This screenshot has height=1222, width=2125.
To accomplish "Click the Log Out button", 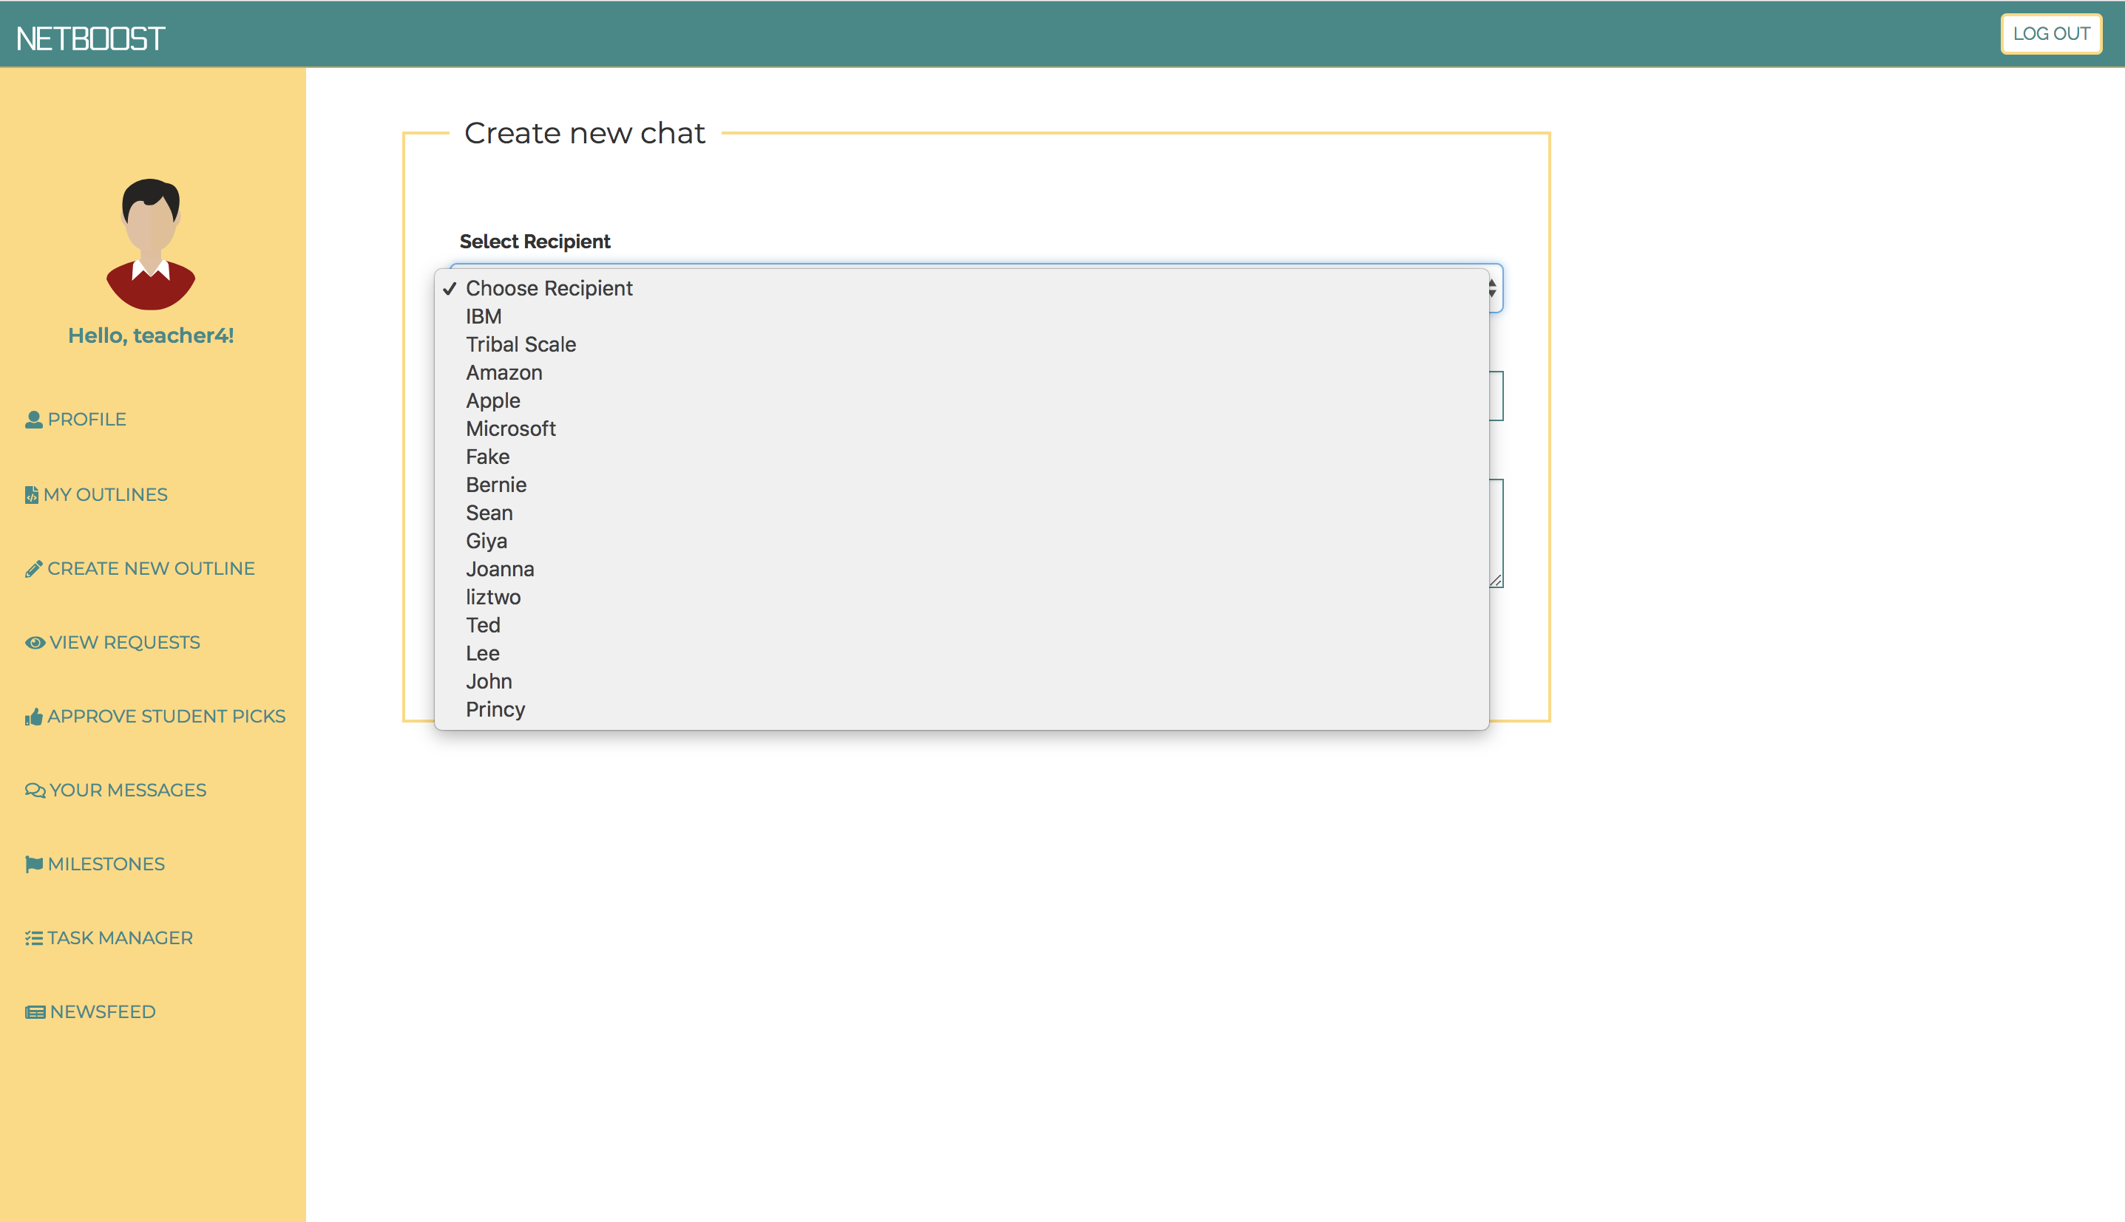I will tap(2051, 33).
